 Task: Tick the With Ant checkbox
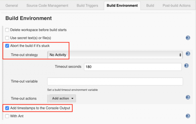(7, 116)
